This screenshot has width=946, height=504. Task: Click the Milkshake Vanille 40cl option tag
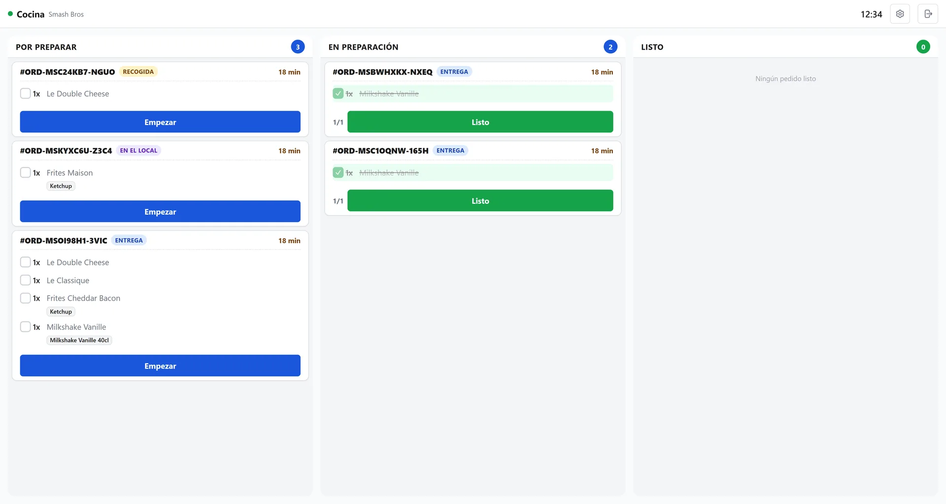tap(79, 340)
